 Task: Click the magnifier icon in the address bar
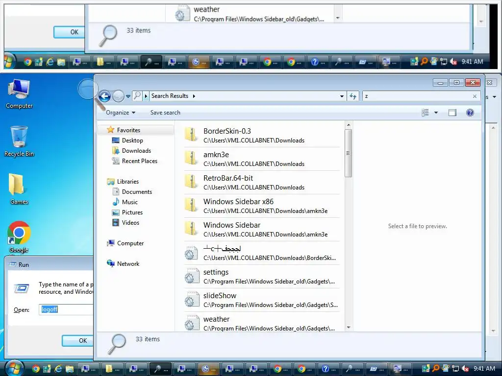[137, 95]
